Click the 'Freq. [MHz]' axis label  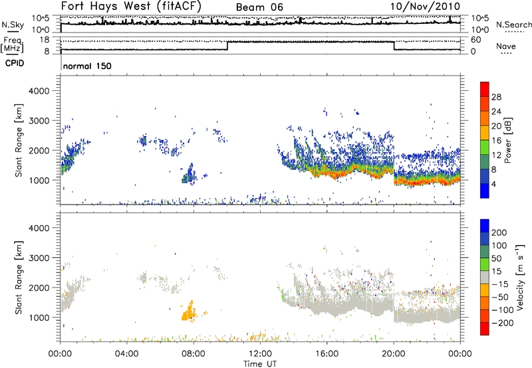tap(12, 45)
